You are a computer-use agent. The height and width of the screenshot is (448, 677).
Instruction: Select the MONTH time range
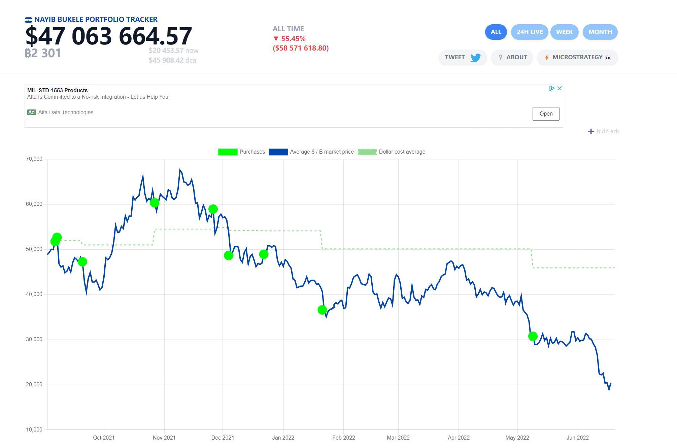[x=600, y=32]
